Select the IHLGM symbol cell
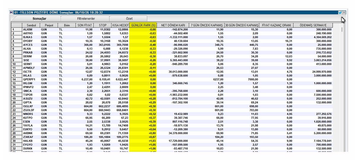Image resolution: width=356 pixels, height=160 pixels. tap(31, 84)
